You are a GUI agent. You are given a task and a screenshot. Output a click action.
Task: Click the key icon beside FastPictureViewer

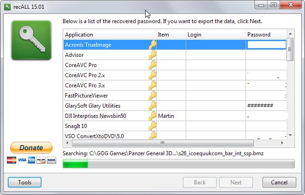(x=152, y=96)
